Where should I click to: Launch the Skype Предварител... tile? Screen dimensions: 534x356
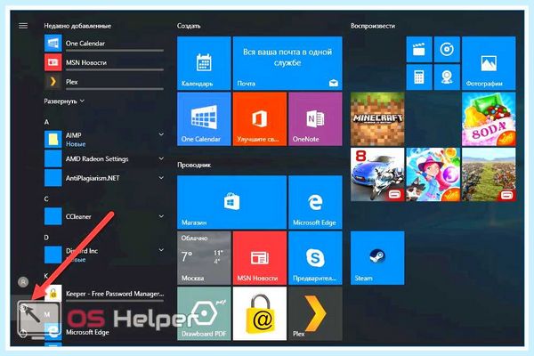(315, 258)
